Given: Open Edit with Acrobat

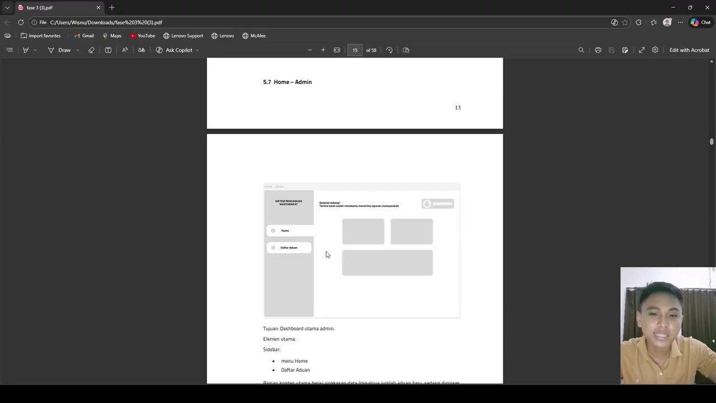Looking at the screenshot, I should pyautogui.click(x=689, y=50).
